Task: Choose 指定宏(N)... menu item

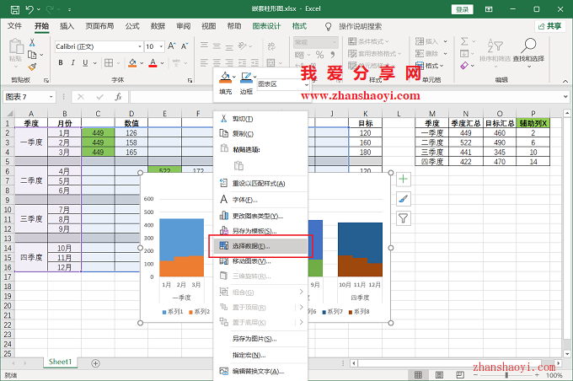Action: tap(260, 355)
